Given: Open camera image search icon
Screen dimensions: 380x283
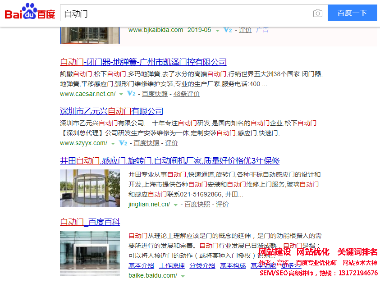Looking at the screenshot, I should point(318,14).
